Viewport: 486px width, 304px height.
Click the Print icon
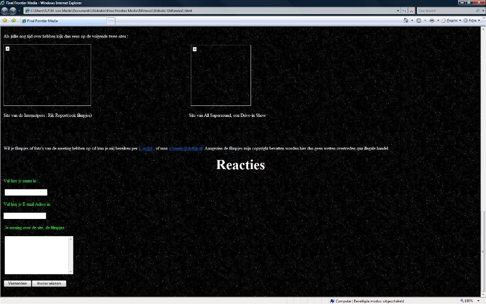432,20
